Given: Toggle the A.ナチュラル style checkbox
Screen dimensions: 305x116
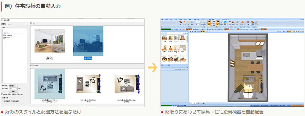Looking at the screenshot, I should (4, 35).
